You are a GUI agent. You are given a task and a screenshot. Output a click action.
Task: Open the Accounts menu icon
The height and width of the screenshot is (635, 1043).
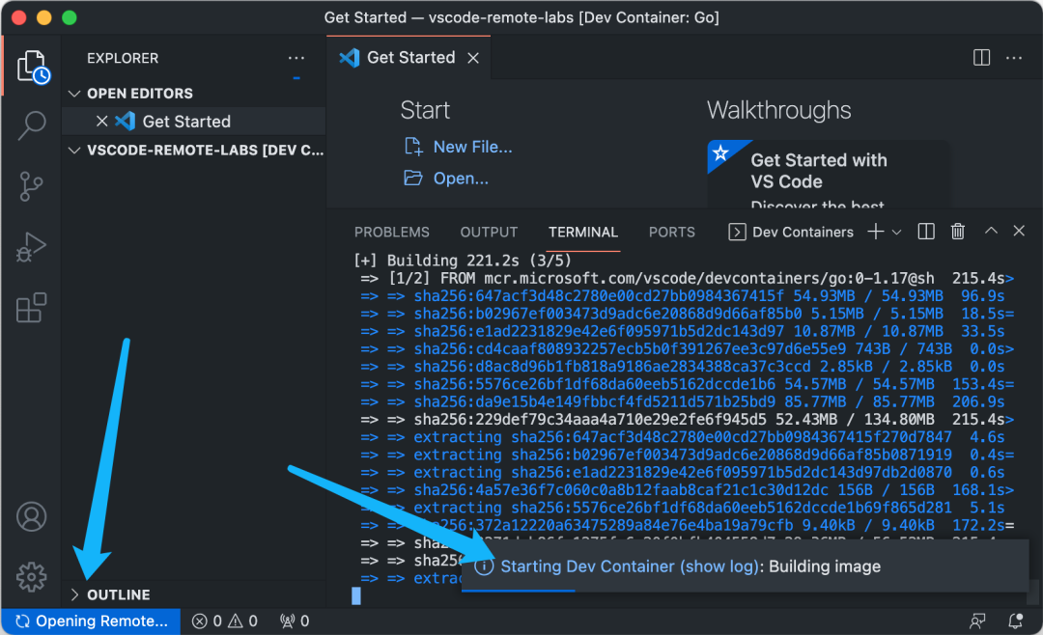click(31, 516)
